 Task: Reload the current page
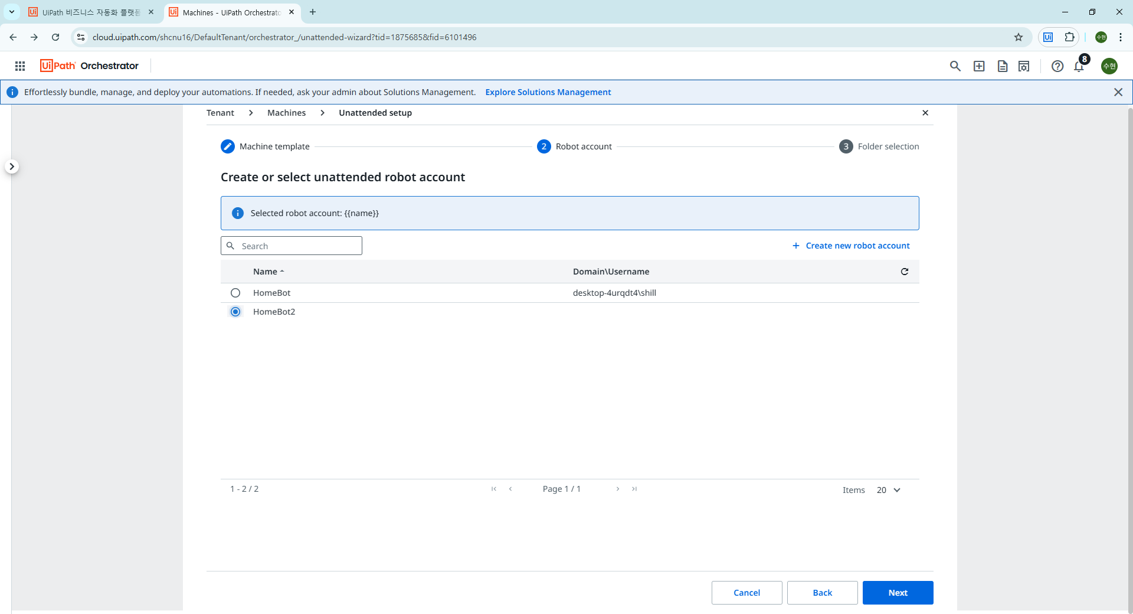[x=55, y=37]
